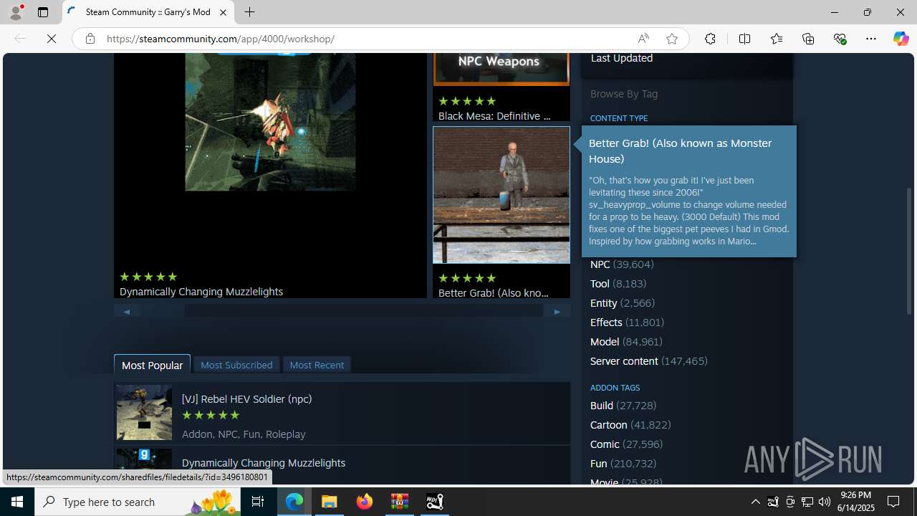Viewport: 917px width, 516px height.
Task: Close the Steam Community browser tab
Action: [x=223, y=12]
